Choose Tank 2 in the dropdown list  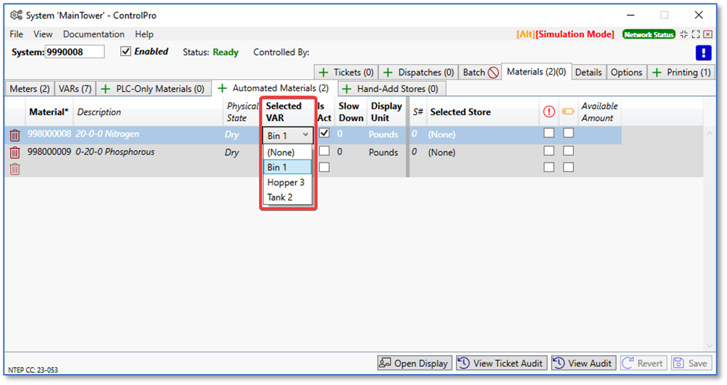tap(280, 198)
